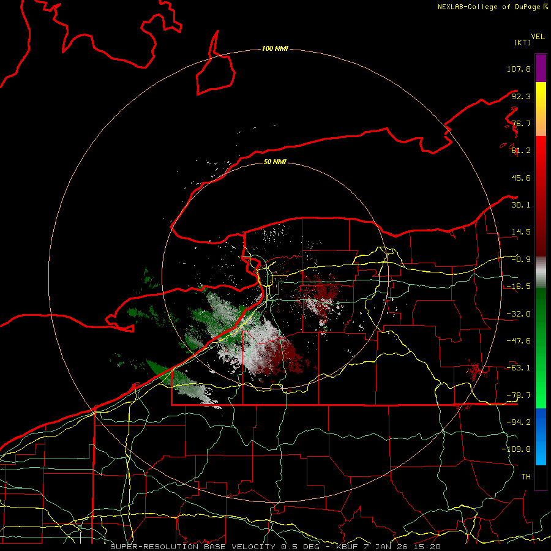Click the 107.8 velocity scale value
This screenshot has height=551, width=551.
click(x=519, y=69)
